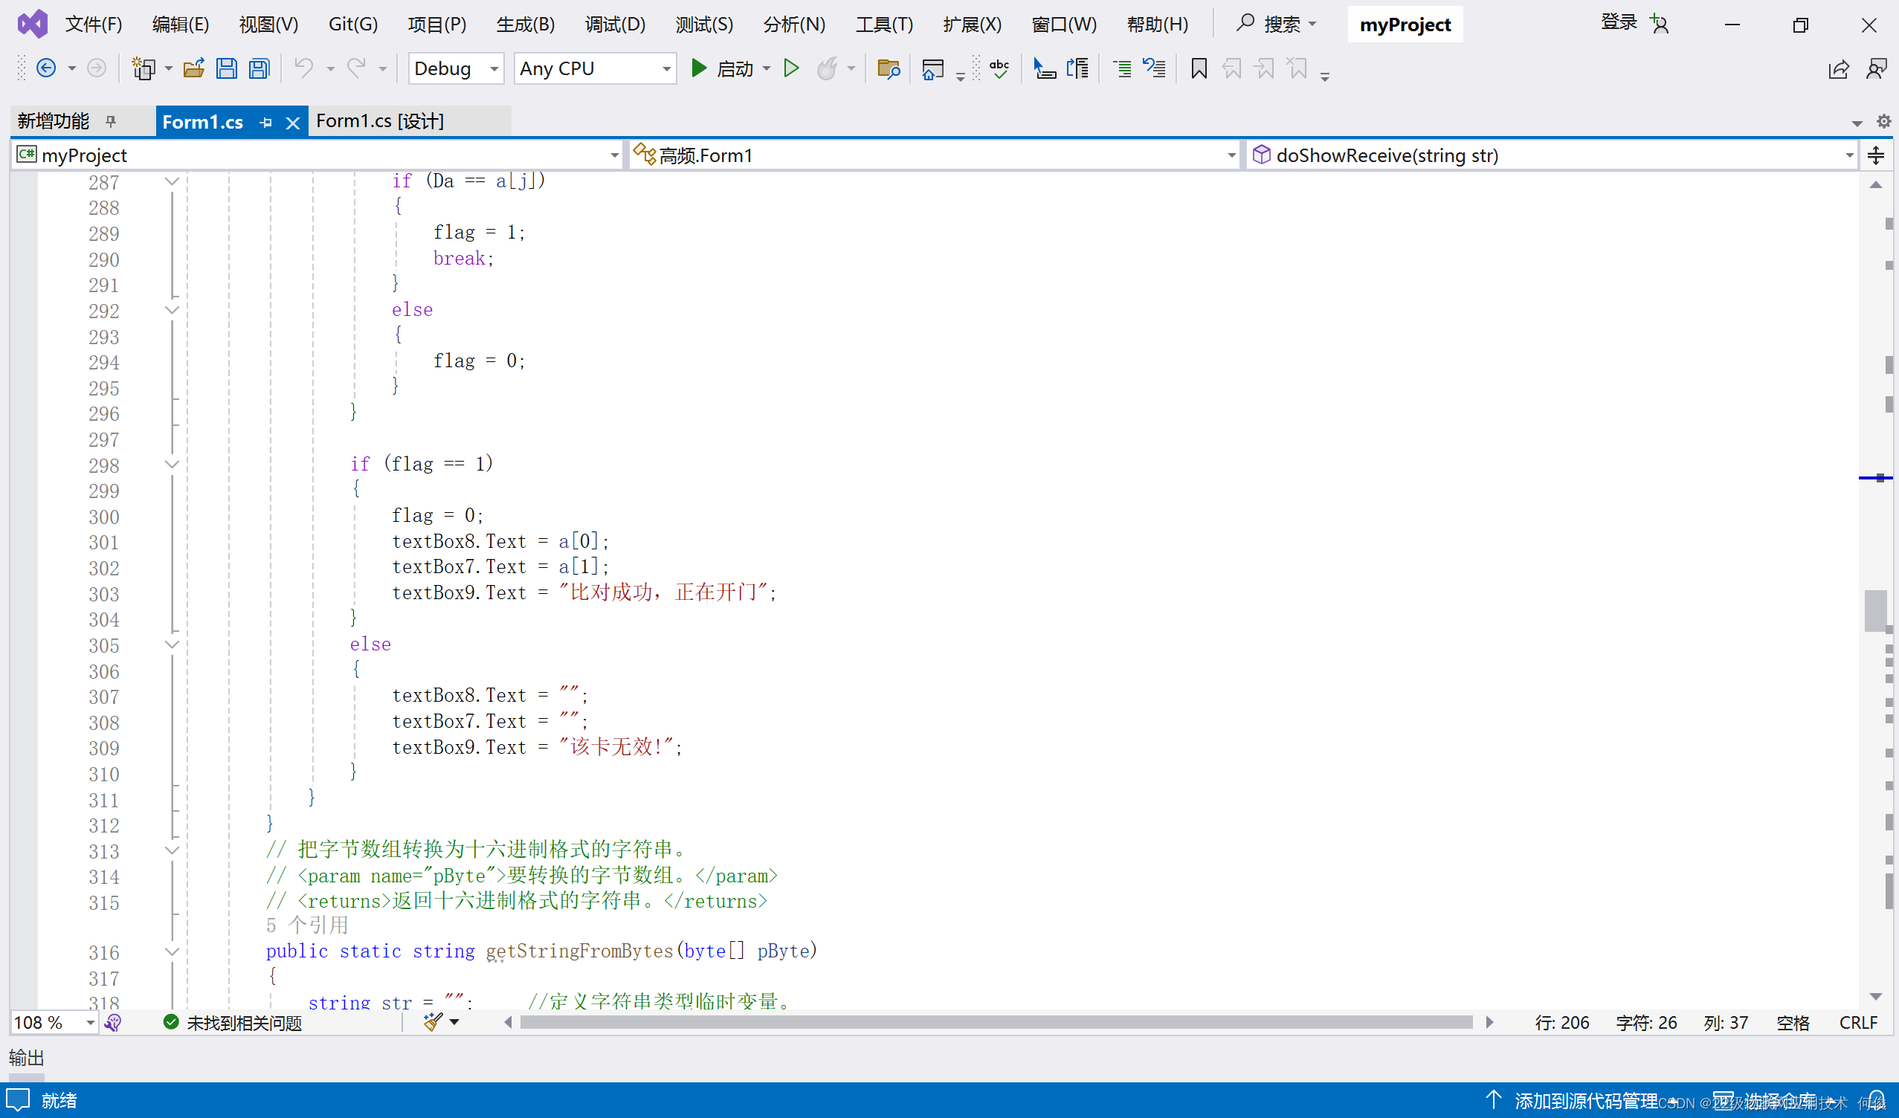
Task: Open the Debug configuration dropdown
Action: (x=456, y=68)
